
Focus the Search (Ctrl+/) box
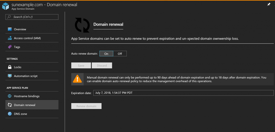pos(32,17)
